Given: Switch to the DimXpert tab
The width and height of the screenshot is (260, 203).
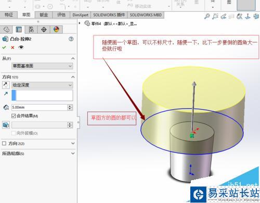Looking at the screenshot, I should pos(81,15).
